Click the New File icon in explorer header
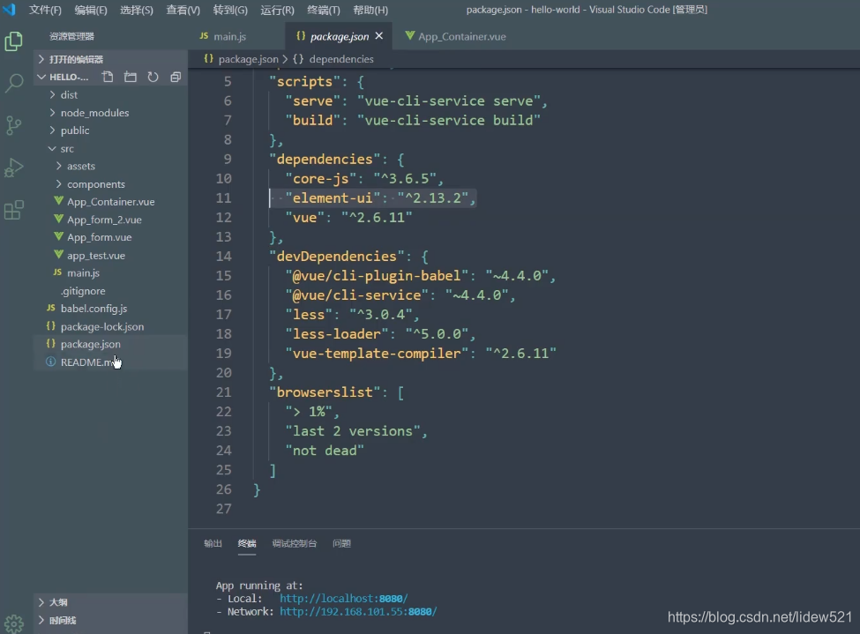Viewport: 860px width, 634px height. [x=108, y=77]
